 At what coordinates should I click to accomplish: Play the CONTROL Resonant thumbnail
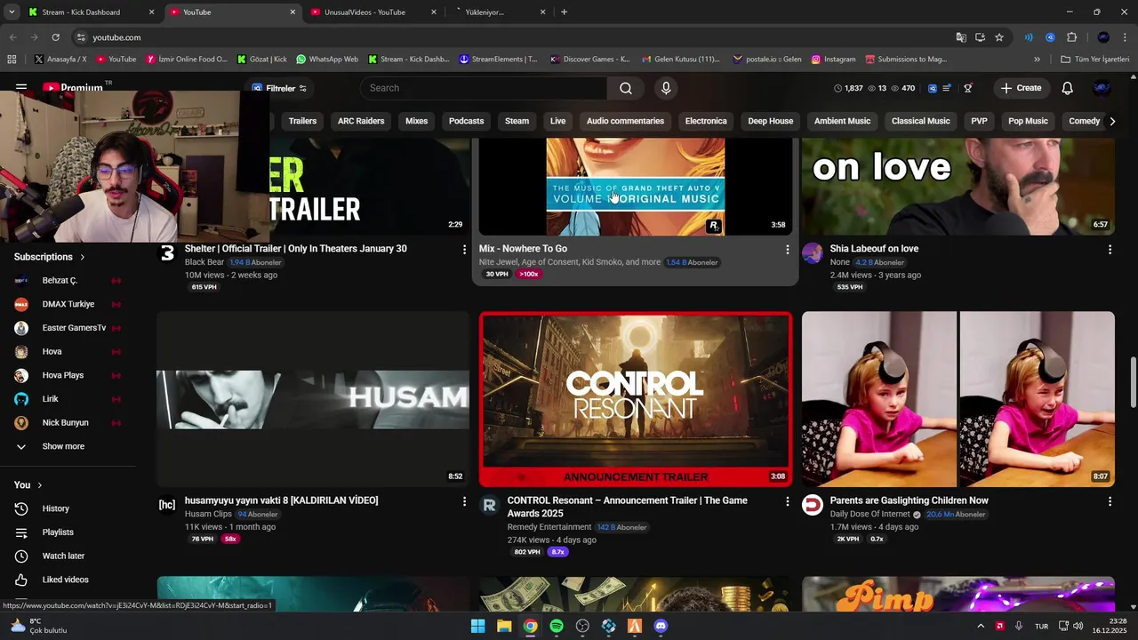tap(636, 399)
